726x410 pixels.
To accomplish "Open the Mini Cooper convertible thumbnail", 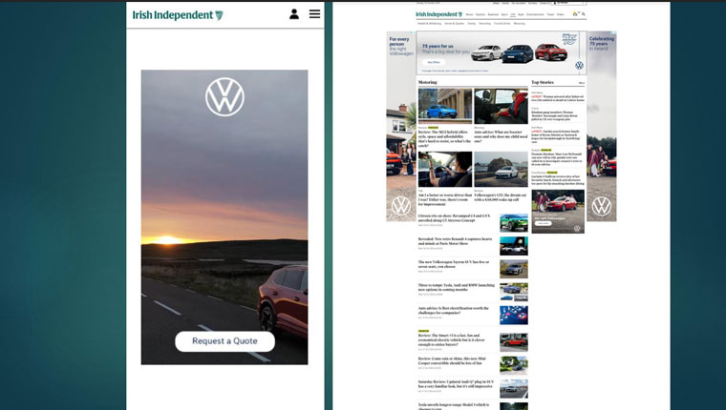I will point(514,365).
